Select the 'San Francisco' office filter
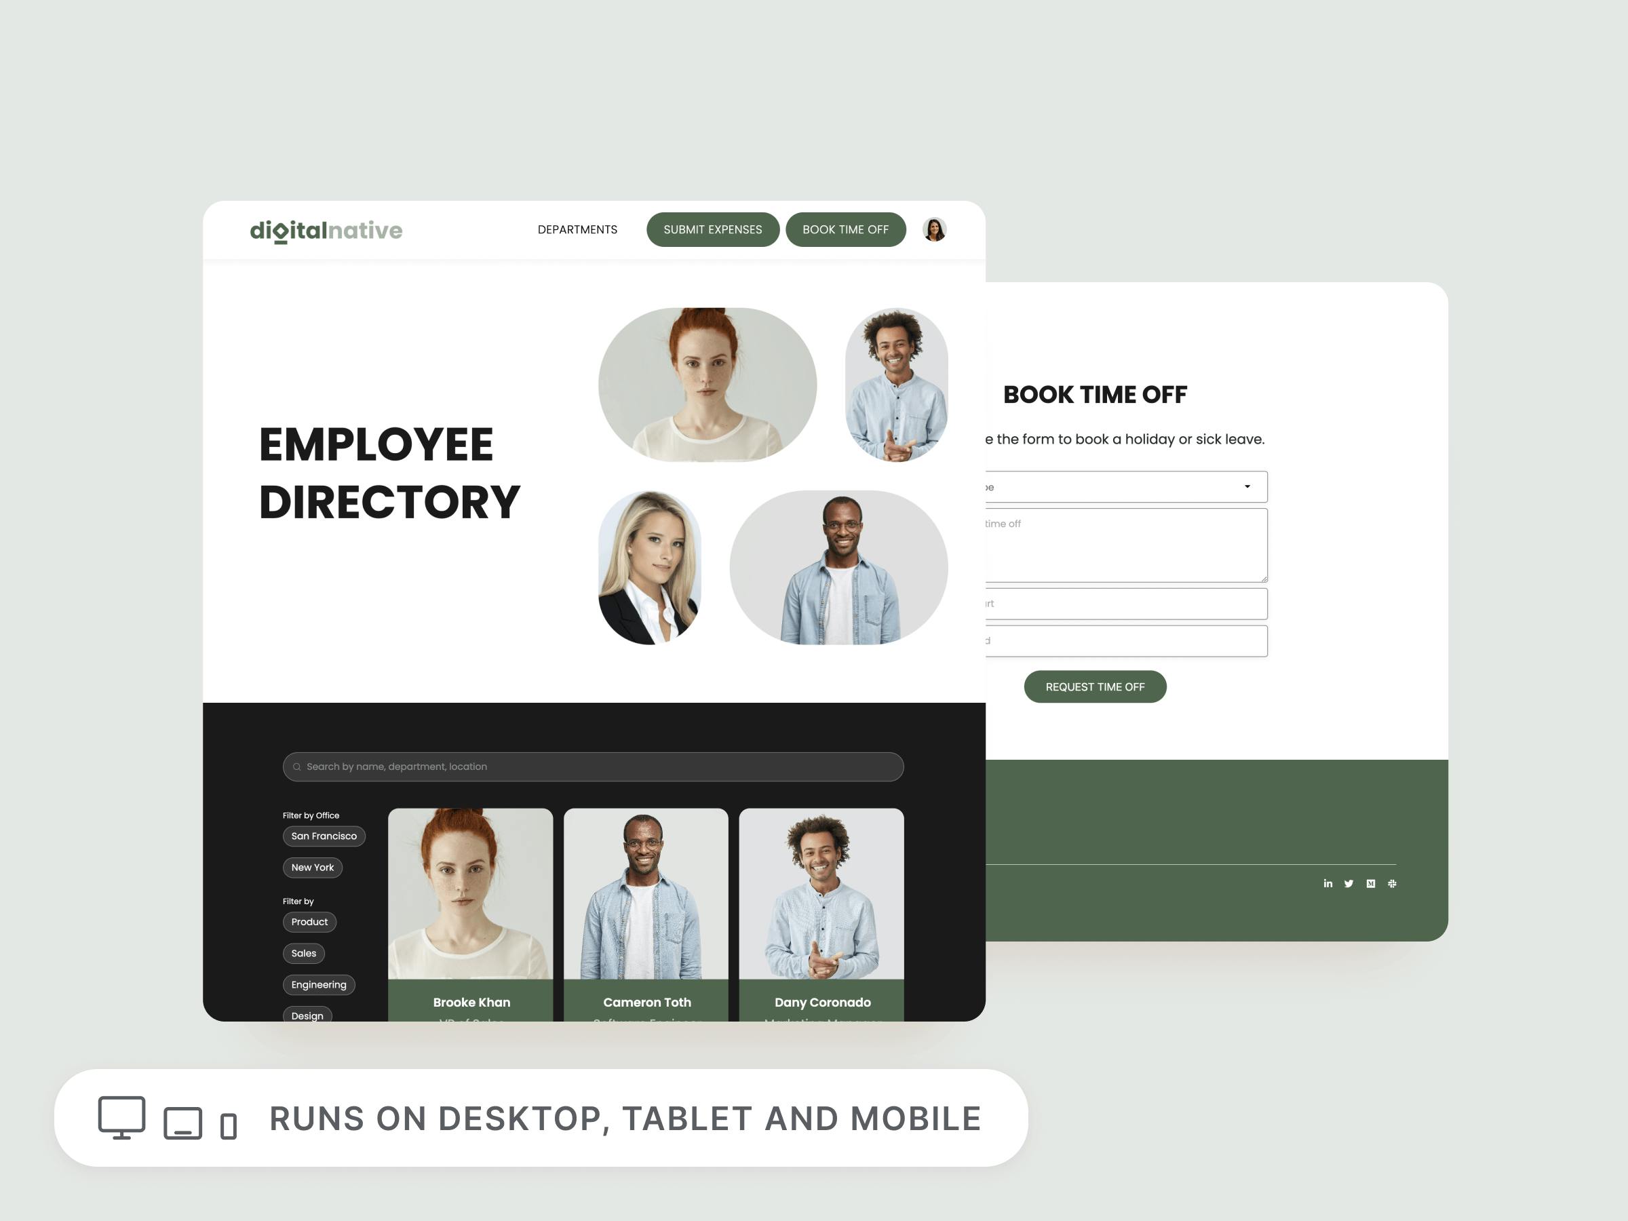 (324, 835)
